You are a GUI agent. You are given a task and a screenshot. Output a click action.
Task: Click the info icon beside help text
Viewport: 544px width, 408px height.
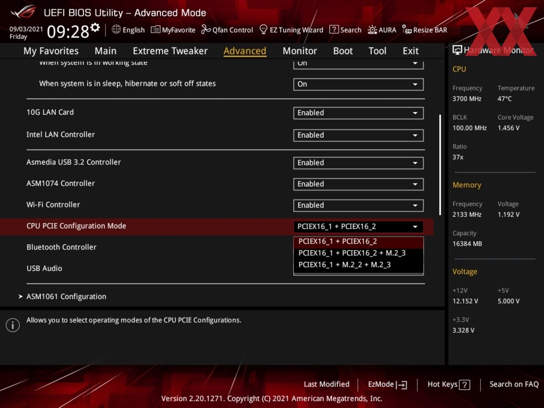[13, 325]
